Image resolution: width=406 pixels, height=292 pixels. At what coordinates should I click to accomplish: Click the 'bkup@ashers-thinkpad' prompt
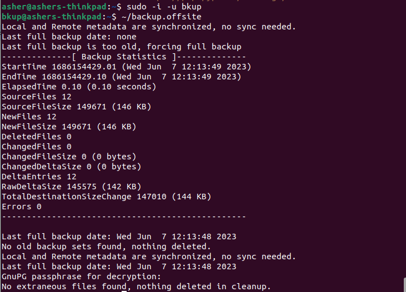[x=52, y=17]
